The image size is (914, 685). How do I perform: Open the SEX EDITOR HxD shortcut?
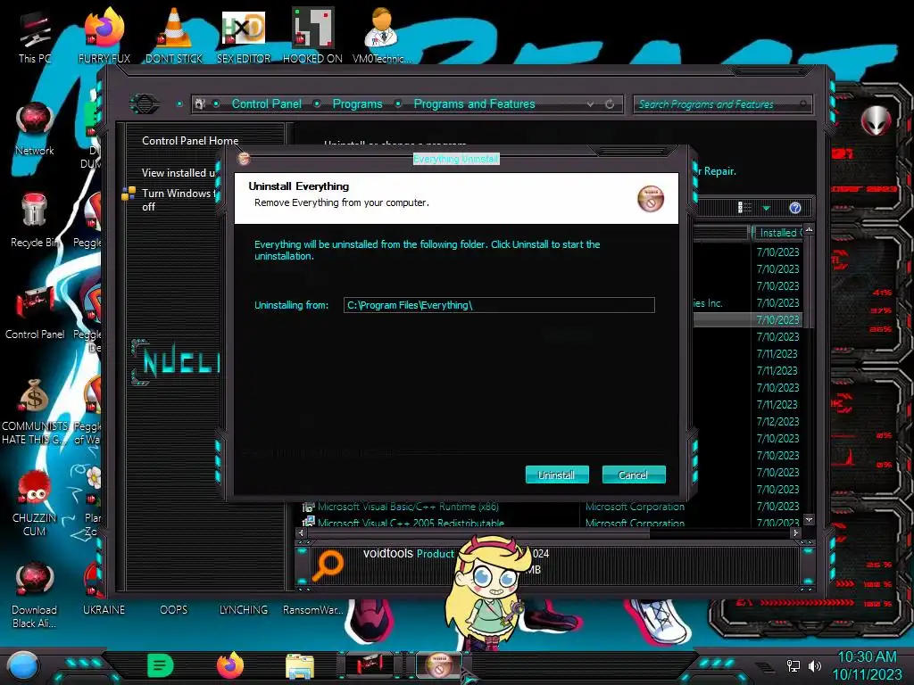coord(244,36)
